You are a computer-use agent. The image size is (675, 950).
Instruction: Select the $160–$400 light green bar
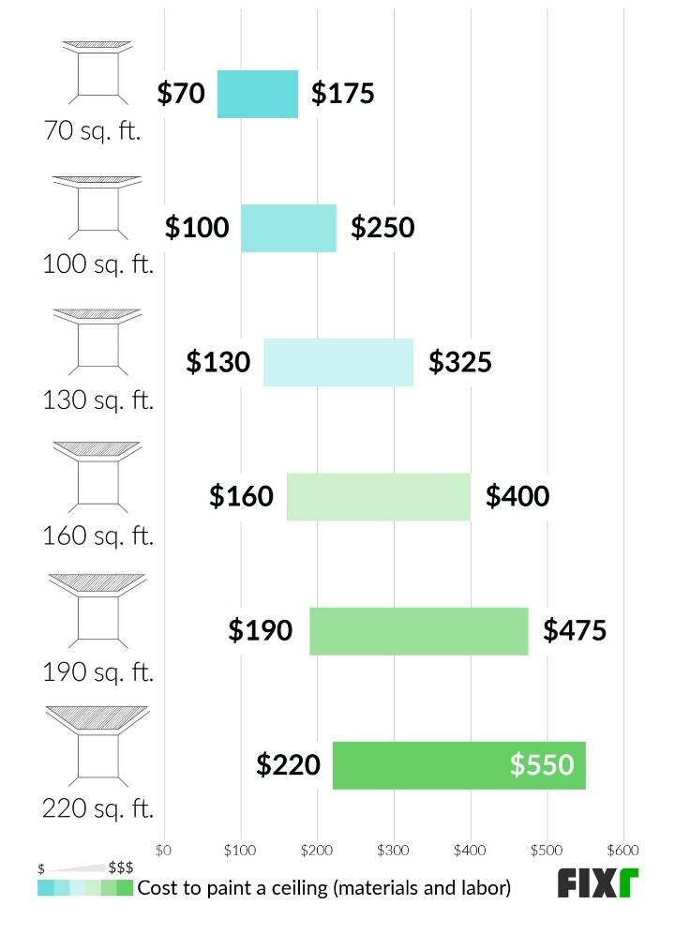pyautogui.click(x=378, y=497)
